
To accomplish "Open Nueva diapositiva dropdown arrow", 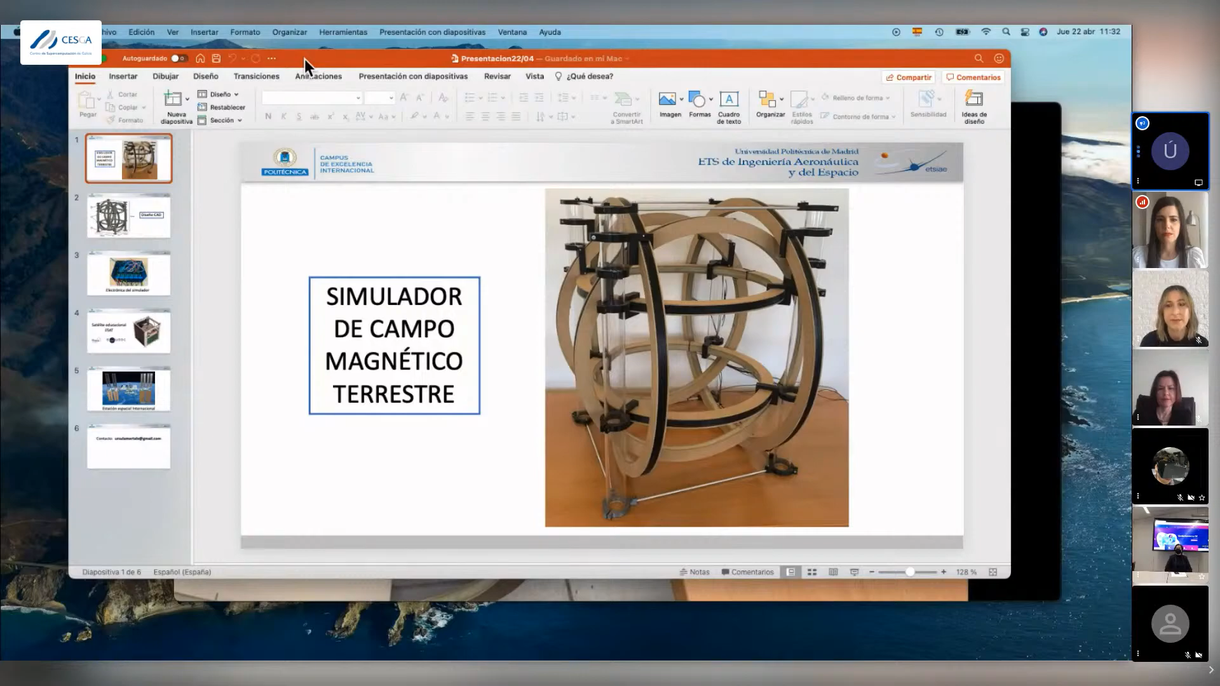I will click(x=187, y=99).
